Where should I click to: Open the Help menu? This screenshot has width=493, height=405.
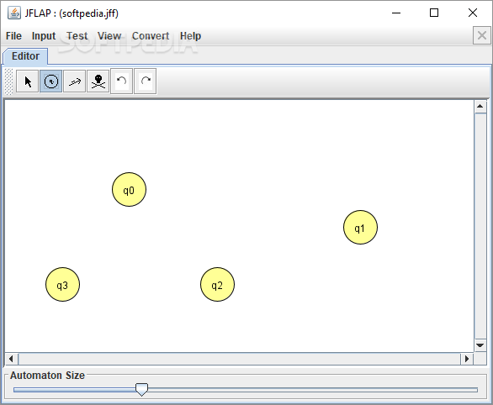(190, 36)
